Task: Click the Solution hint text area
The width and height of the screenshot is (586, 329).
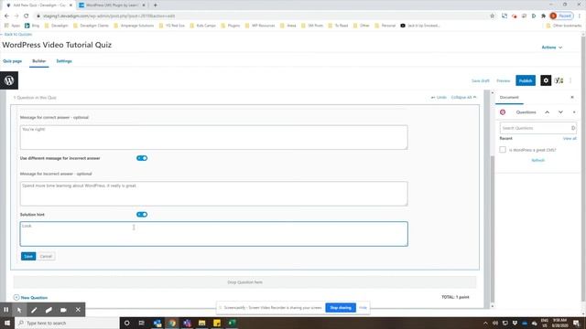Action: (x=213, y=234)
